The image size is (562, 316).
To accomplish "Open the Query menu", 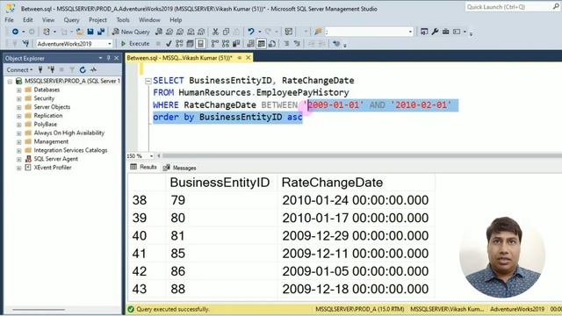I will click(x=71, y=20).
